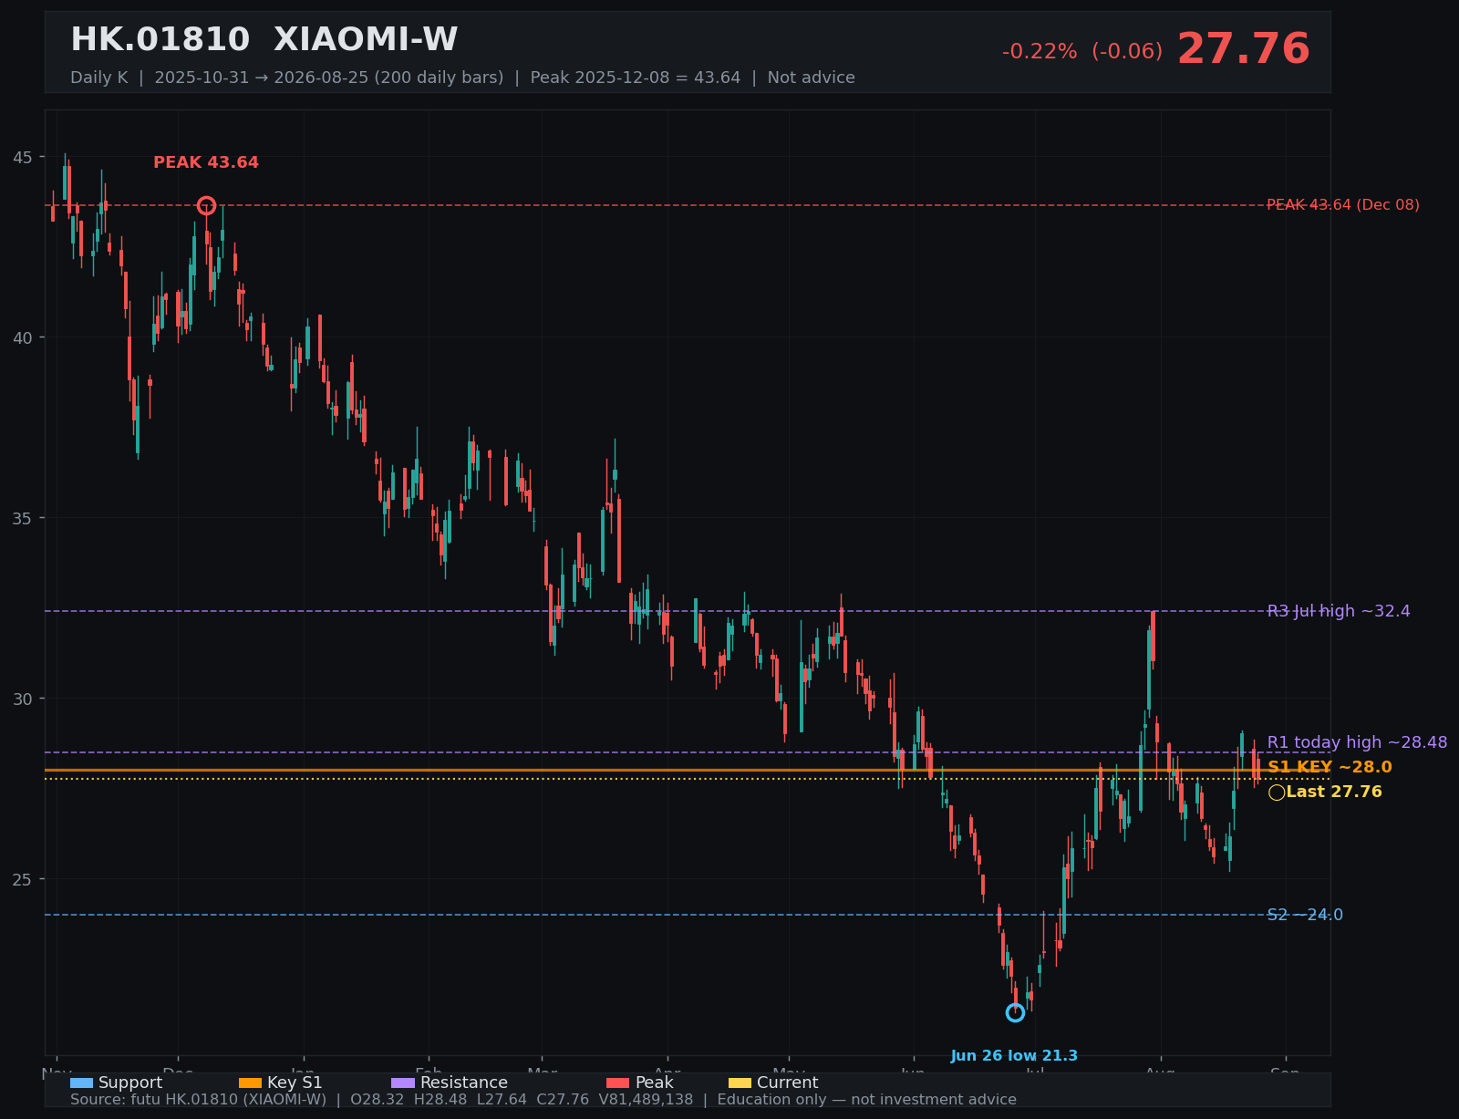Click the 'Current' legend label

pyautogui.click(x=788, y=1083)
